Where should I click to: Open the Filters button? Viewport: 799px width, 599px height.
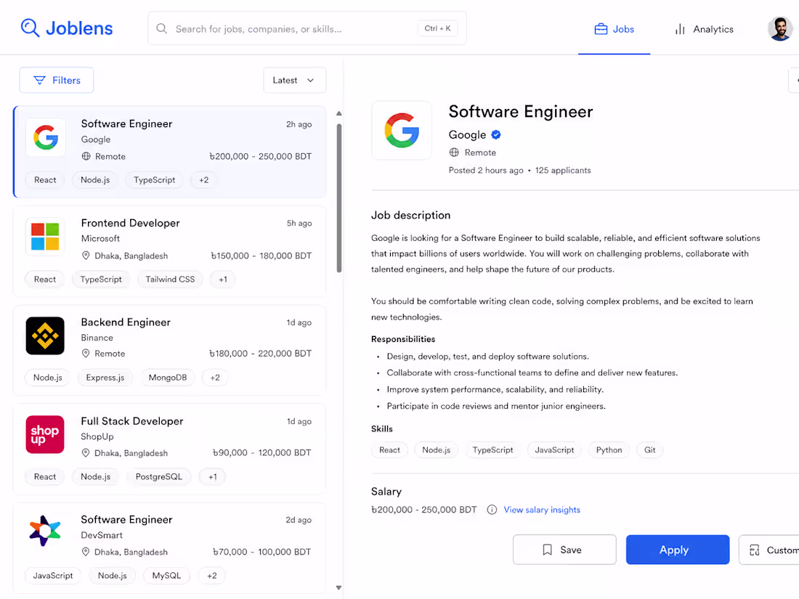coord(57,80)
